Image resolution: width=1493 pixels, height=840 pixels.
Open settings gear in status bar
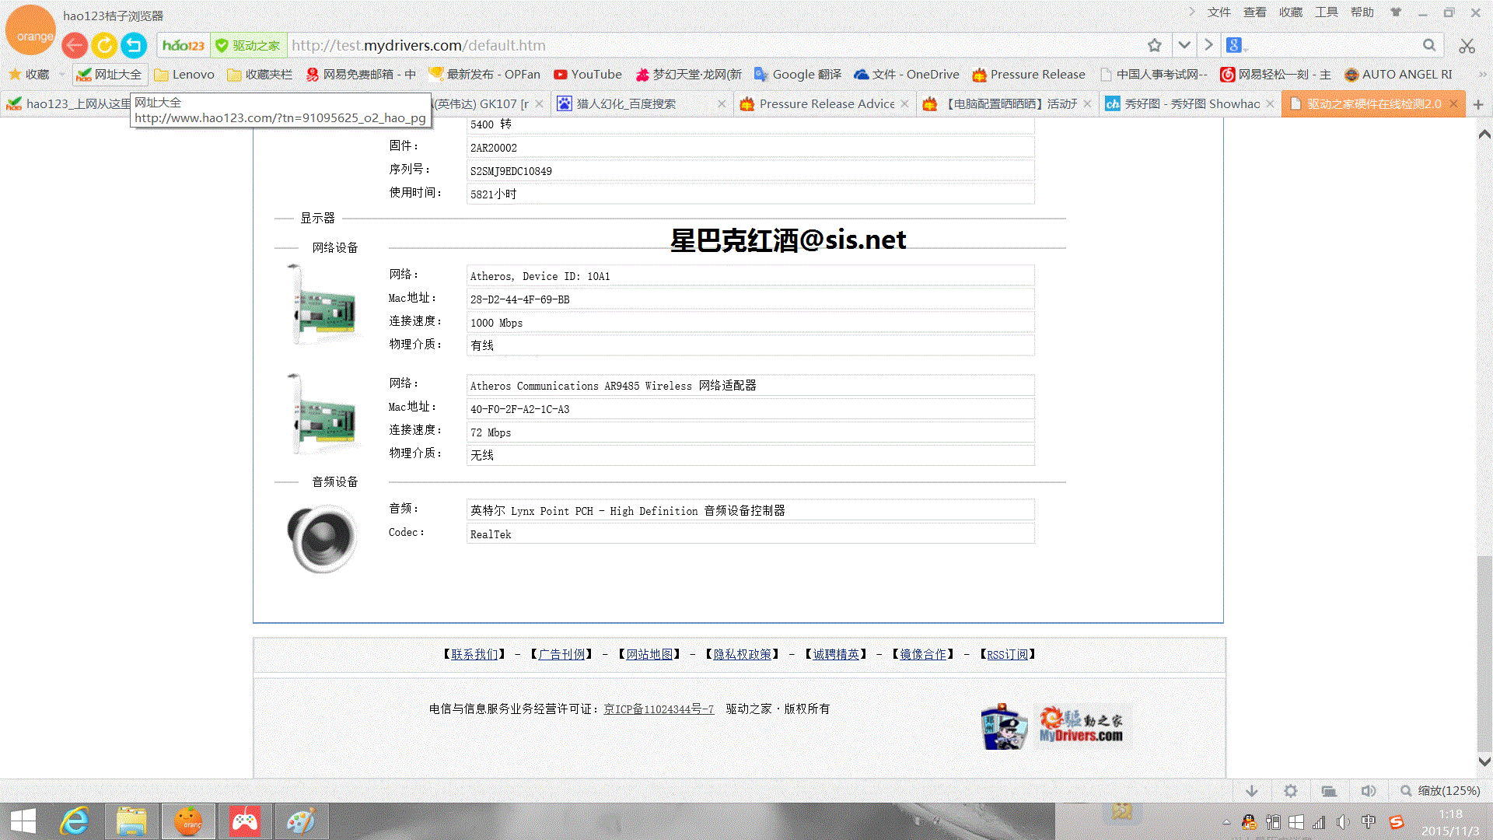pos(1291,791)
